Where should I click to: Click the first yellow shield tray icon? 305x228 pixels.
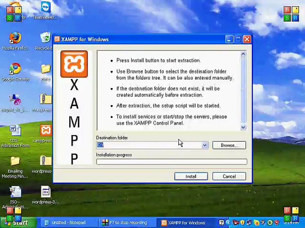(242, 222)
